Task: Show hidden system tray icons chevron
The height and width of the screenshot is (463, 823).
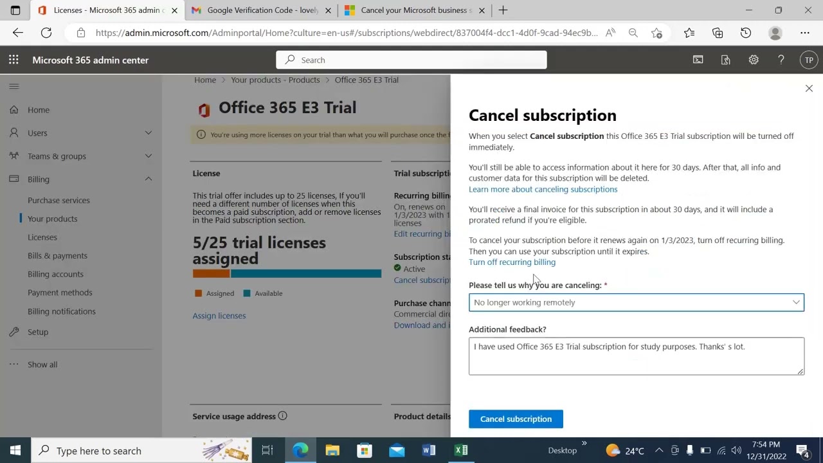Action: 658,450
